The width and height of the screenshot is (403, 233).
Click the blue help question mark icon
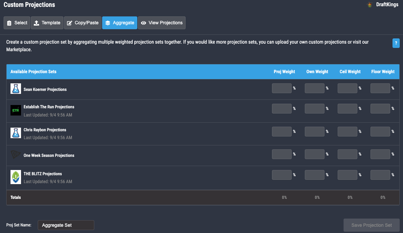[396, 43]
